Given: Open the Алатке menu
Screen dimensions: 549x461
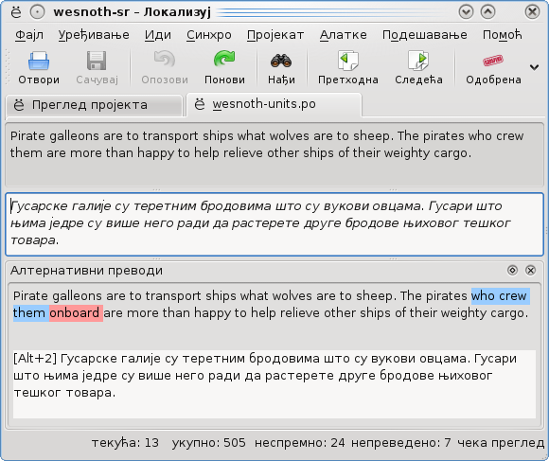Looking at the screenshot, I should [x=343, y=35].
